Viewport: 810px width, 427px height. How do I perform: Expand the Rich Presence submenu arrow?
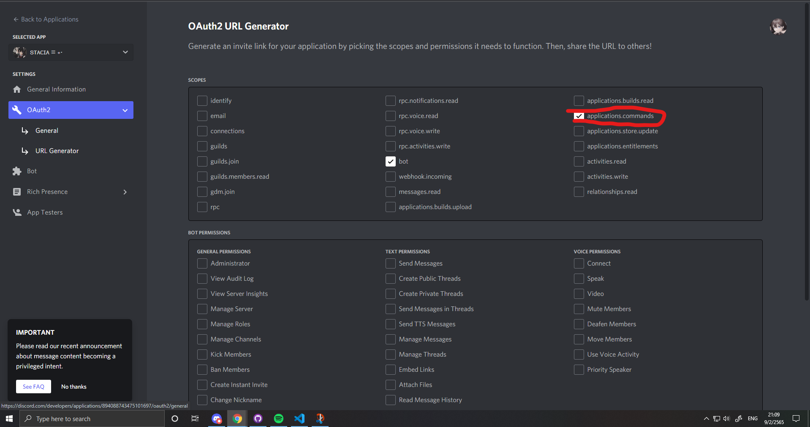[x=125, y=192]
